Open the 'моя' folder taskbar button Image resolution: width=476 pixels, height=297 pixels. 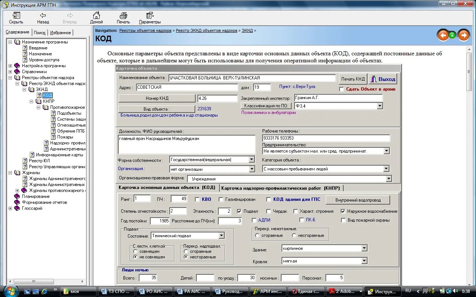click(x=79, y=291)
